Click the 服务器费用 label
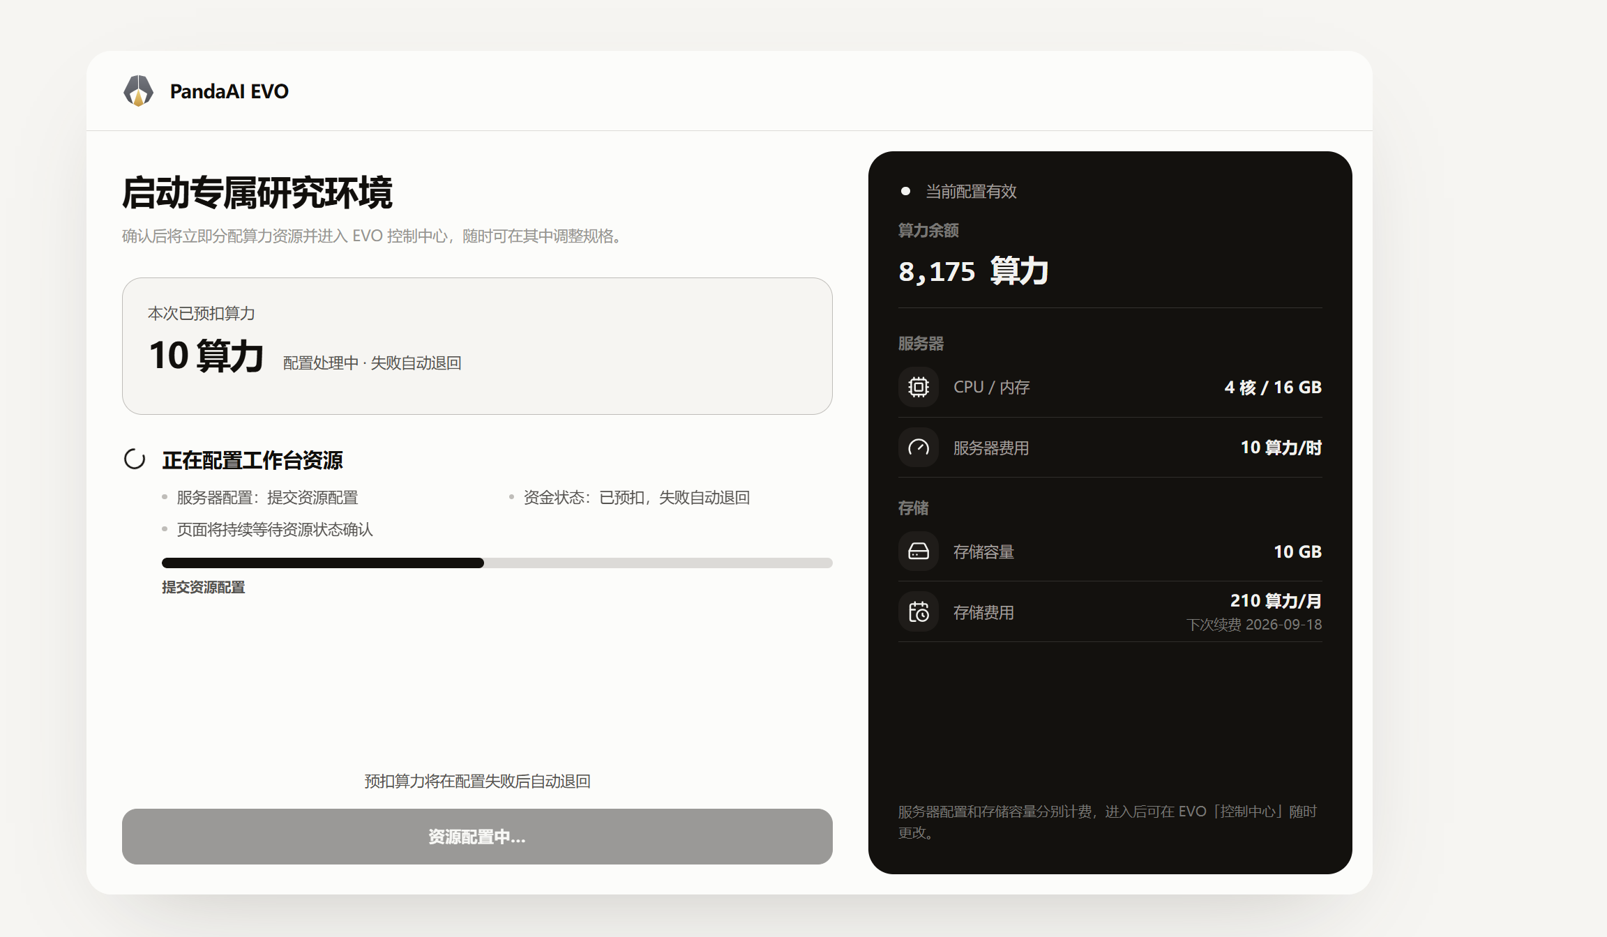 pyautogui.click(x=991, y=448)
